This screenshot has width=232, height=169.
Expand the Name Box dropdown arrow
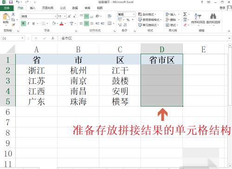[x=22, y=38]
